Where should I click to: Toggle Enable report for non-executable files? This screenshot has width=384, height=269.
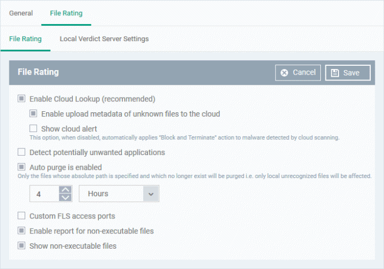click(21, 231)
